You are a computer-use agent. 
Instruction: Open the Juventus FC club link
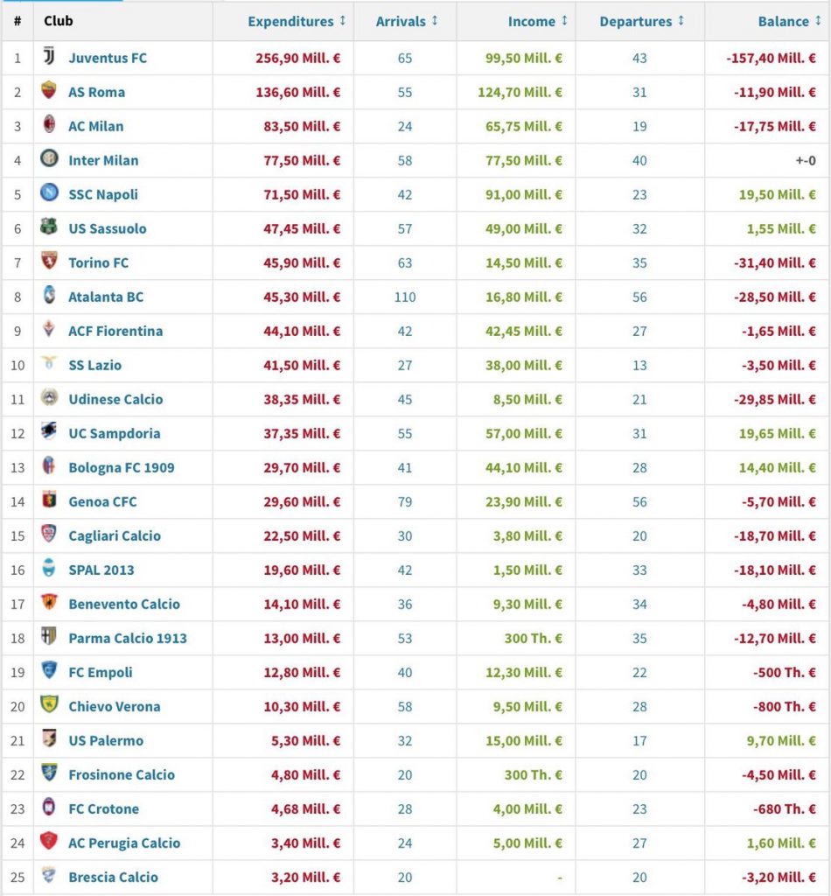coord(108,58)
